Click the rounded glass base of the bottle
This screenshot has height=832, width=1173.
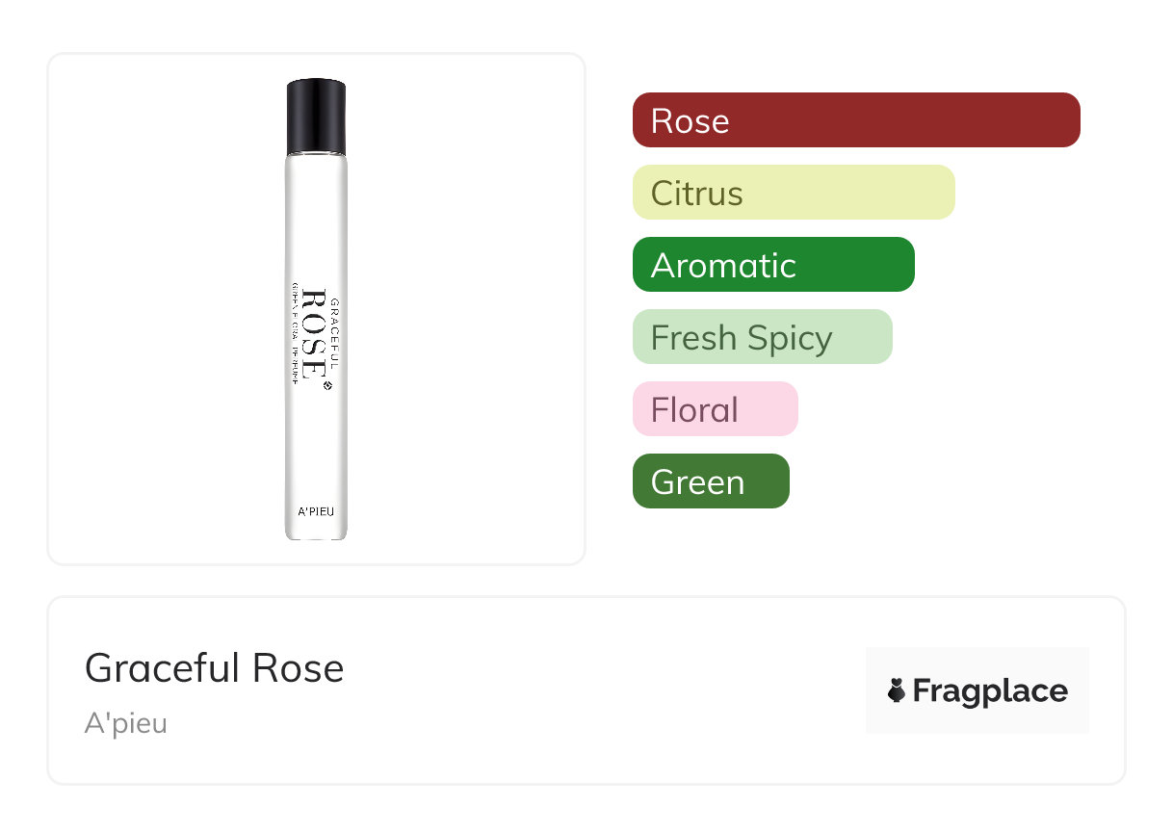point(316,533)
